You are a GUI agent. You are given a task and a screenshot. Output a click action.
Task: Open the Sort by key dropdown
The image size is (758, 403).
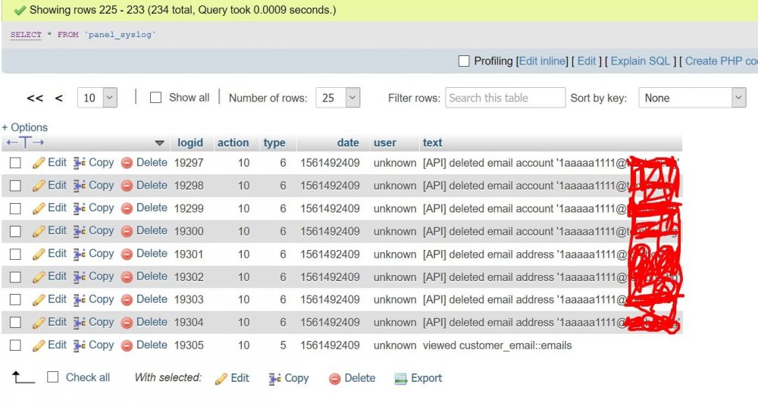click(692, 98)
